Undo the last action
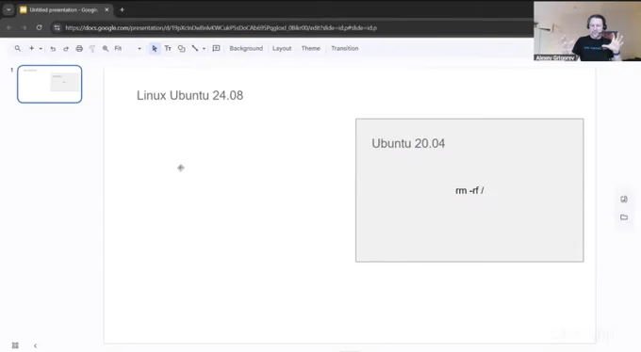 [53, 49]
